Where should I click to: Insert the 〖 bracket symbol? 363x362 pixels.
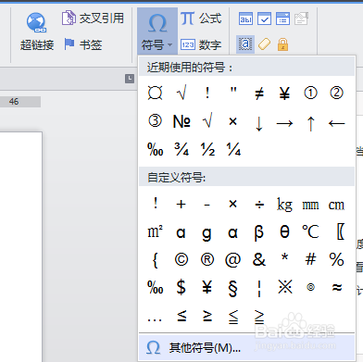click(x=340, y=231)
